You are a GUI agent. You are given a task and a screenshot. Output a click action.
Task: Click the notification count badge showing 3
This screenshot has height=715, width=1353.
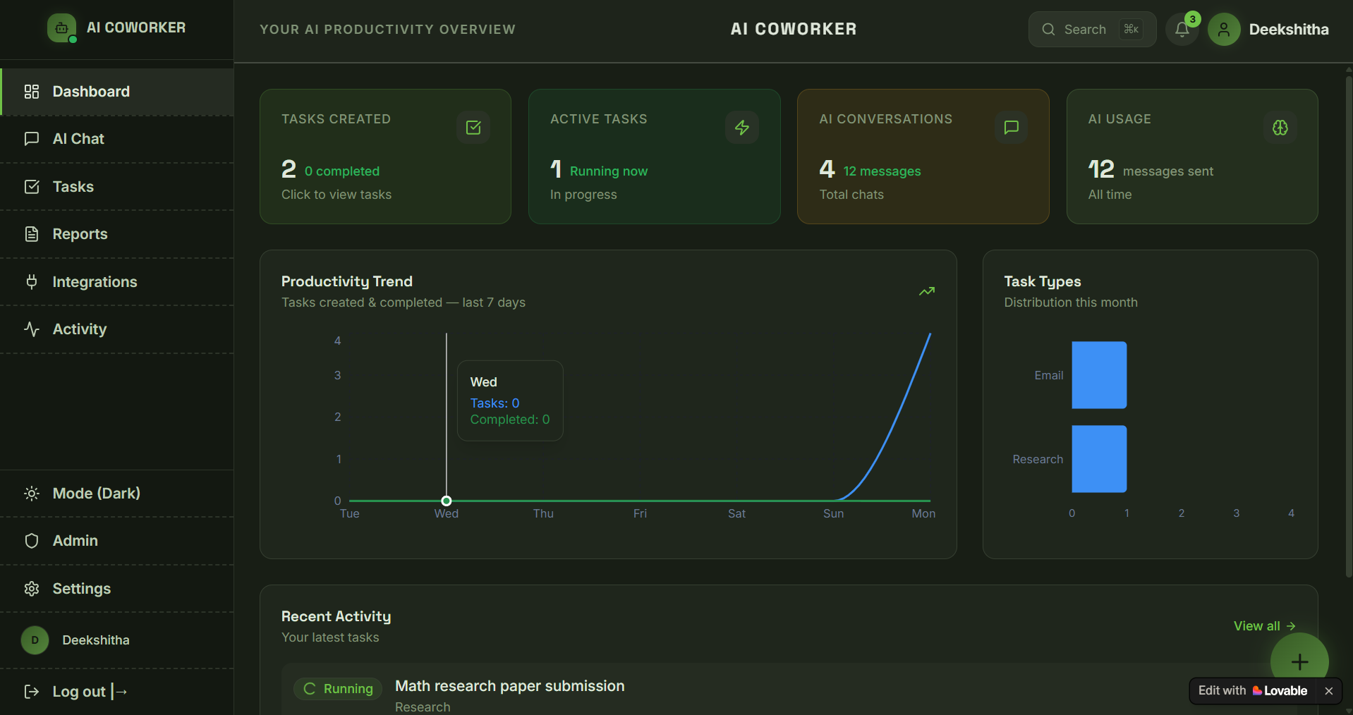(x=1192, y=19)
